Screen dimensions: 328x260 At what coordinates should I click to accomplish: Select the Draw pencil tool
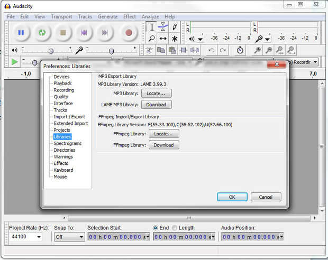pyautogui.click(x=174, y=27)
